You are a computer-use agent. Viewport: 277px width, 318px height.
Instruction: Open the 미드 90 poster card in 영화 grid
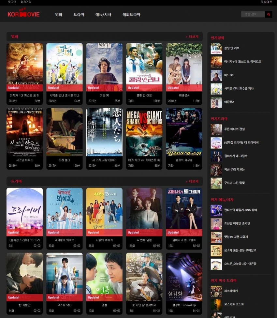pyautogui.click(x=104, y=74)
